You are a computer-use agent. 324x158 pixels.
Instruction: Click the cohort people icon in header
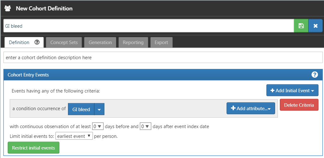[x=8, y=8]
